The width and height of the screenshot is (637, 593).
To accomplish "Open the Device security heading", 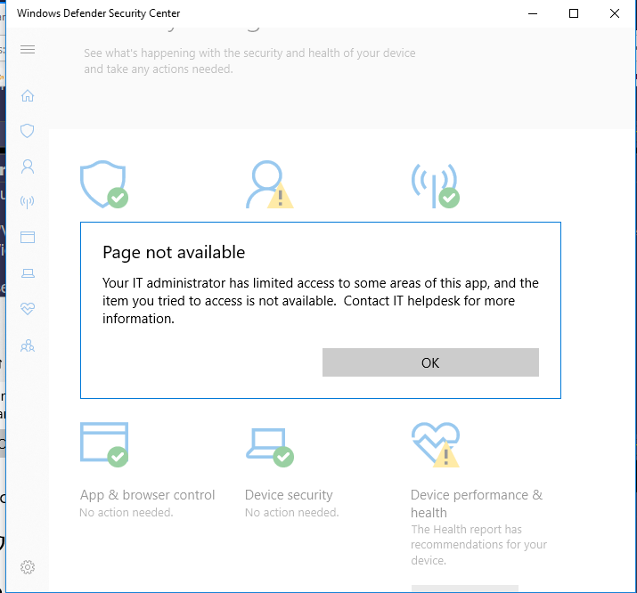I will 289,495.
